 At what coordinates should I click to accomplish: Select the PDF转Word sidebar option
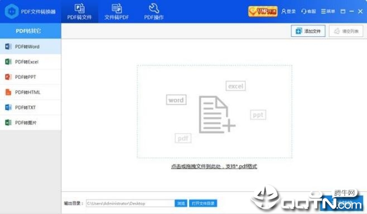[x=31, y=46]
